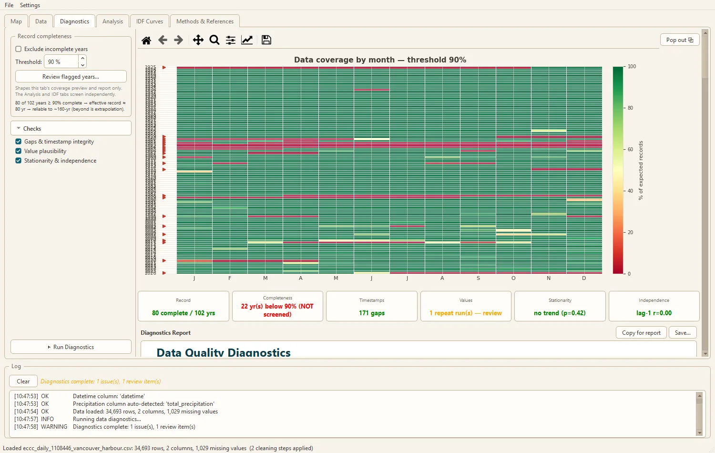715x453 pixels.
Task: Click status bar loaded file text
Action: [x=158, y=448]
